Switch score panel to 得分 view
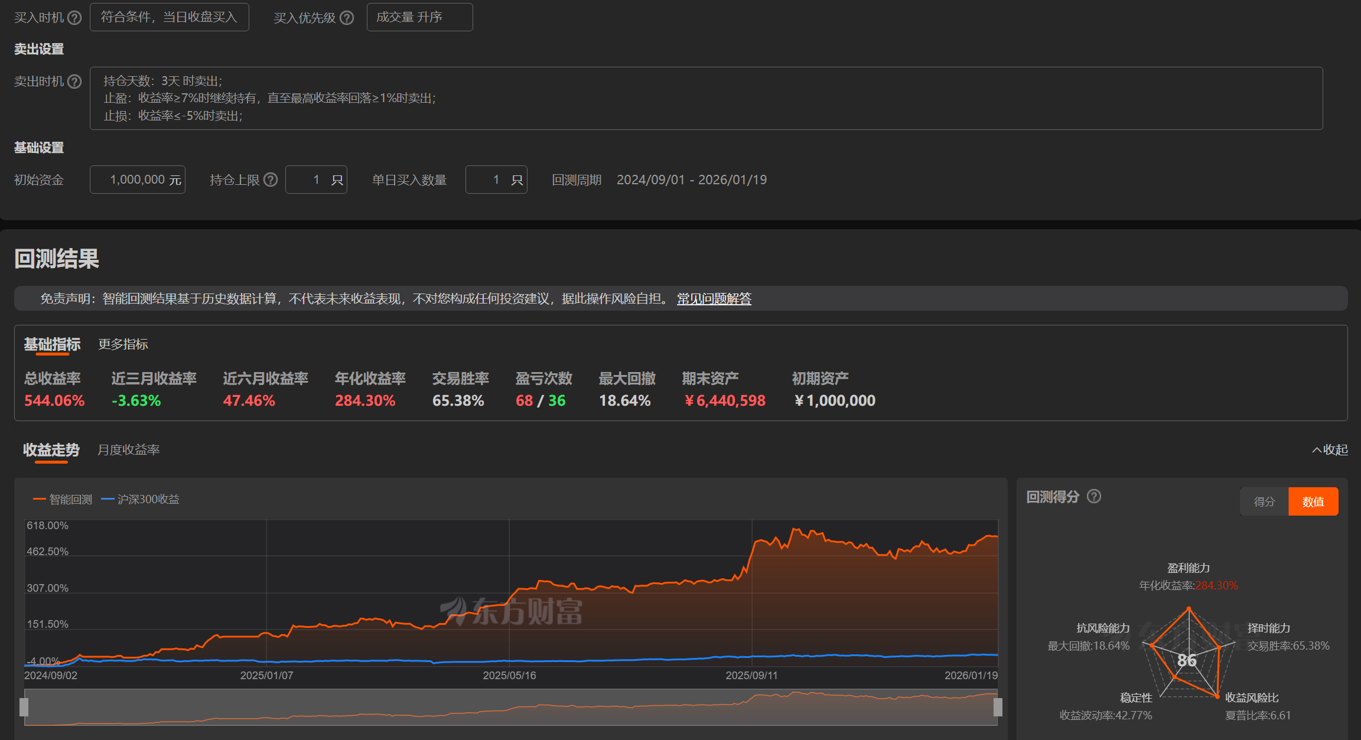This screenshot has width=1361, height=740. tap(1264, 501)
